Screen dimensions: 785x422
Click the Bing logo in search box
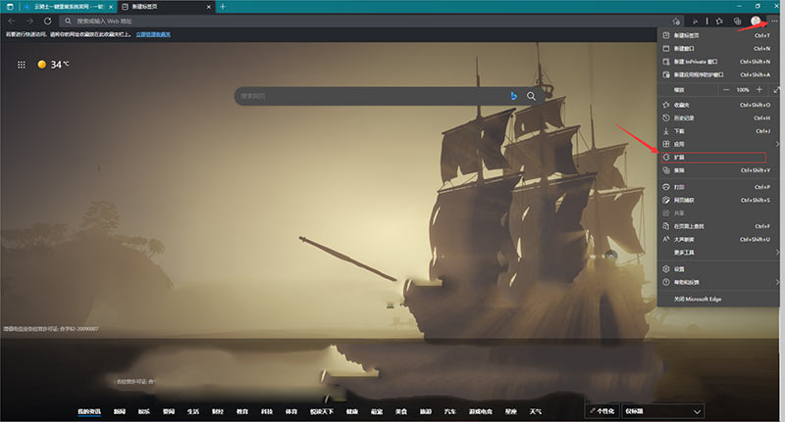tap(513, 96)
